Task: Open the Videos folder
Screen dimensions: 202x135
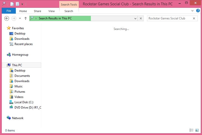Action: pyautogui.click(x=19, y=97)
